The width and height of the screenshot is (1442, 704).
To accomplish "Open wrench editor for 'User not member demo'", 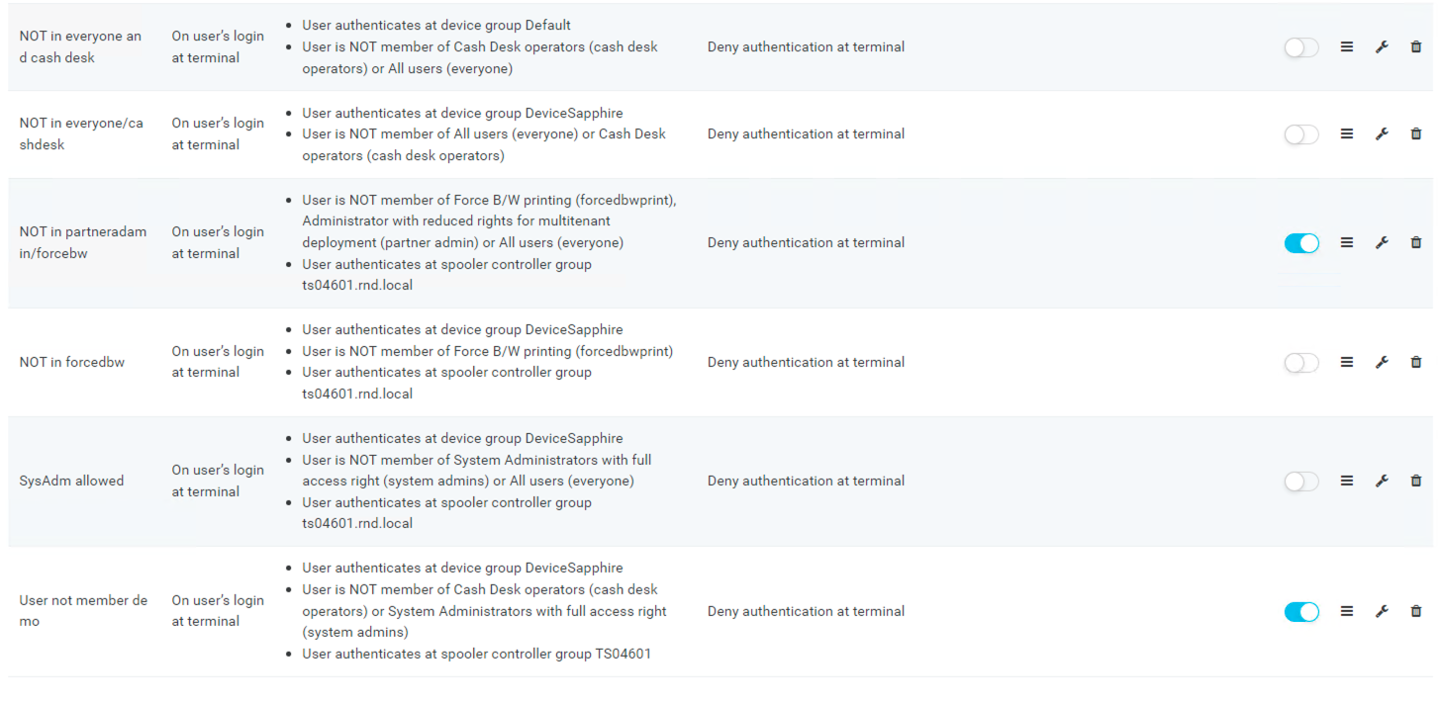I will click(x=1382, y=612).
